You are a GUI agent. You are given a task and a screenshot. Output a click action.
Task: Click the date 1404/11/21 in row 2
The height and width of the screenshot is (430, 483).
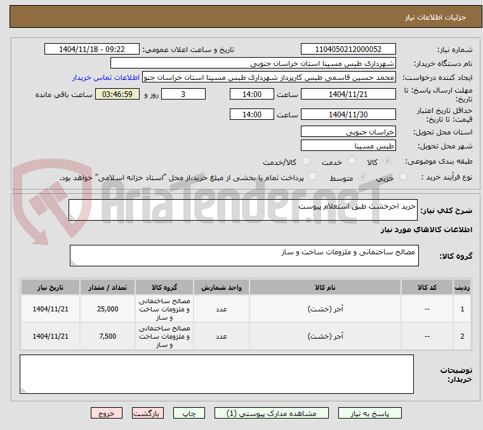coord(50,336)
